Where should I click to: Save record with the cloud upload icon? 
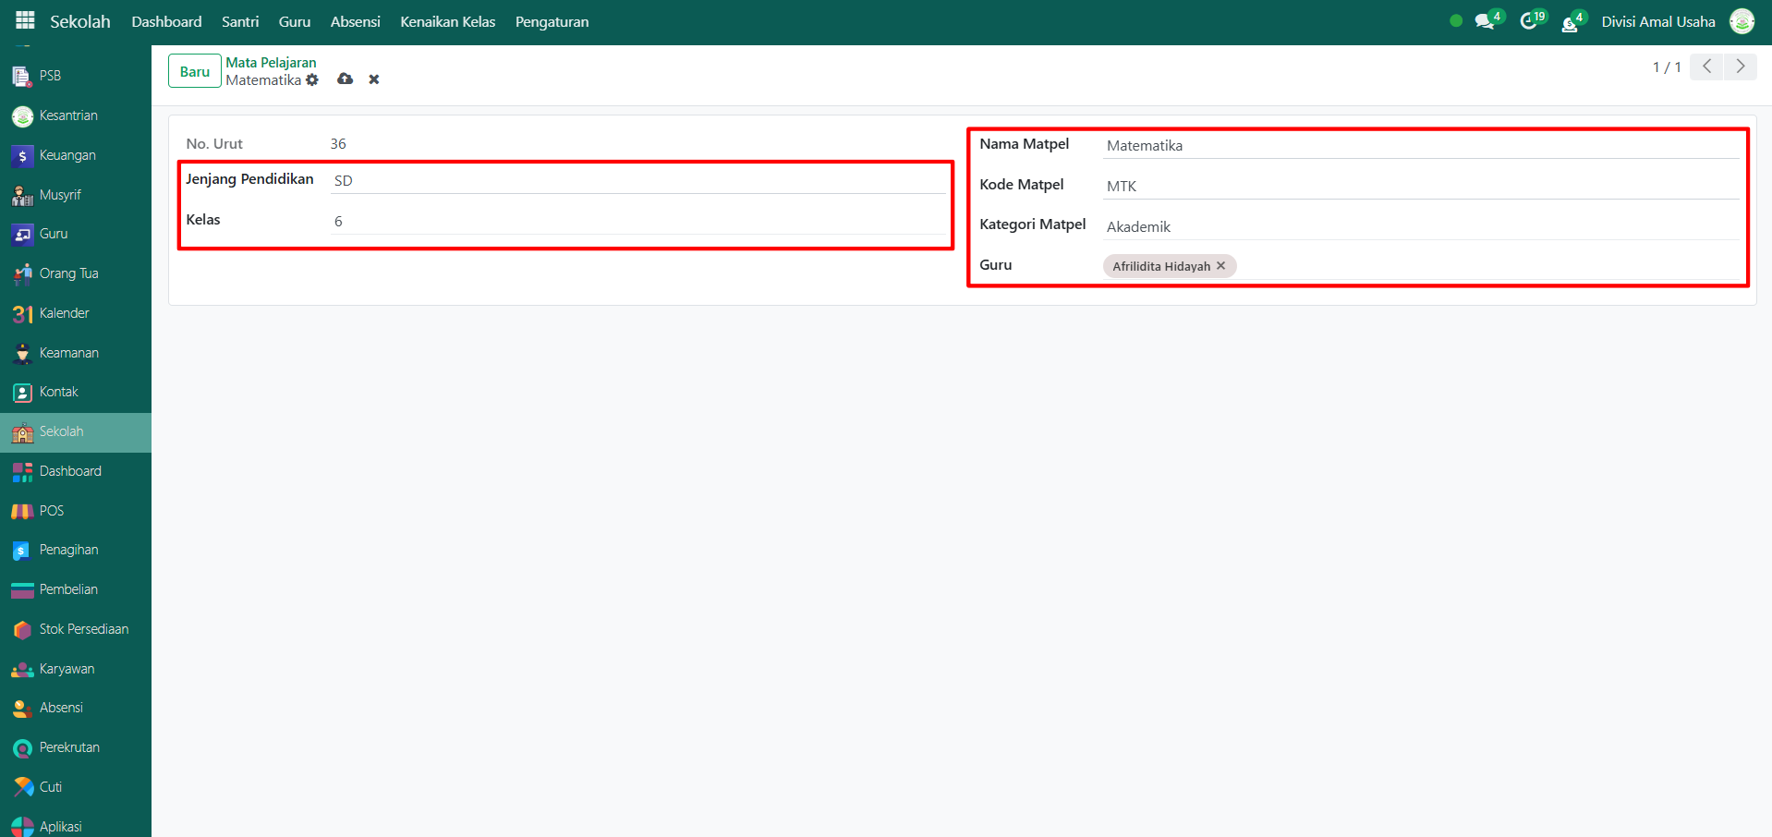tap(345, 79)
